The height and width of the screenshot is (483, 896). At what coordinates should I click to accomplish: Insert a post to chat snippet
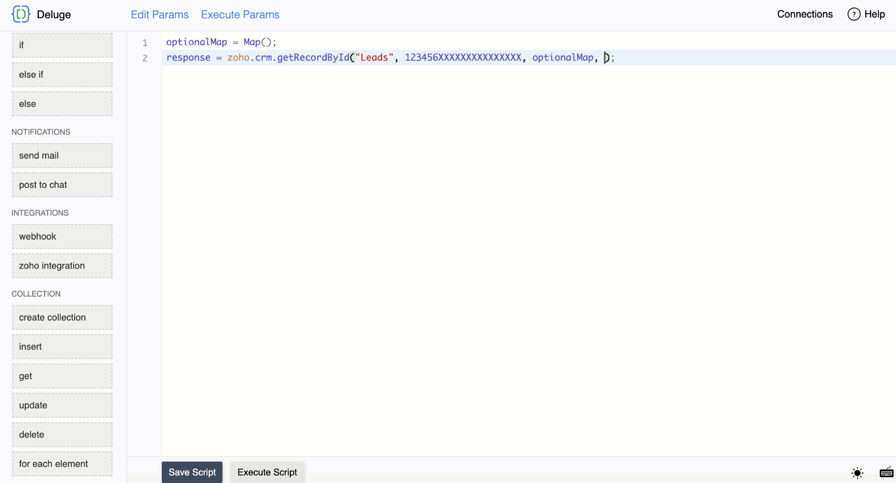click(62, 185)
